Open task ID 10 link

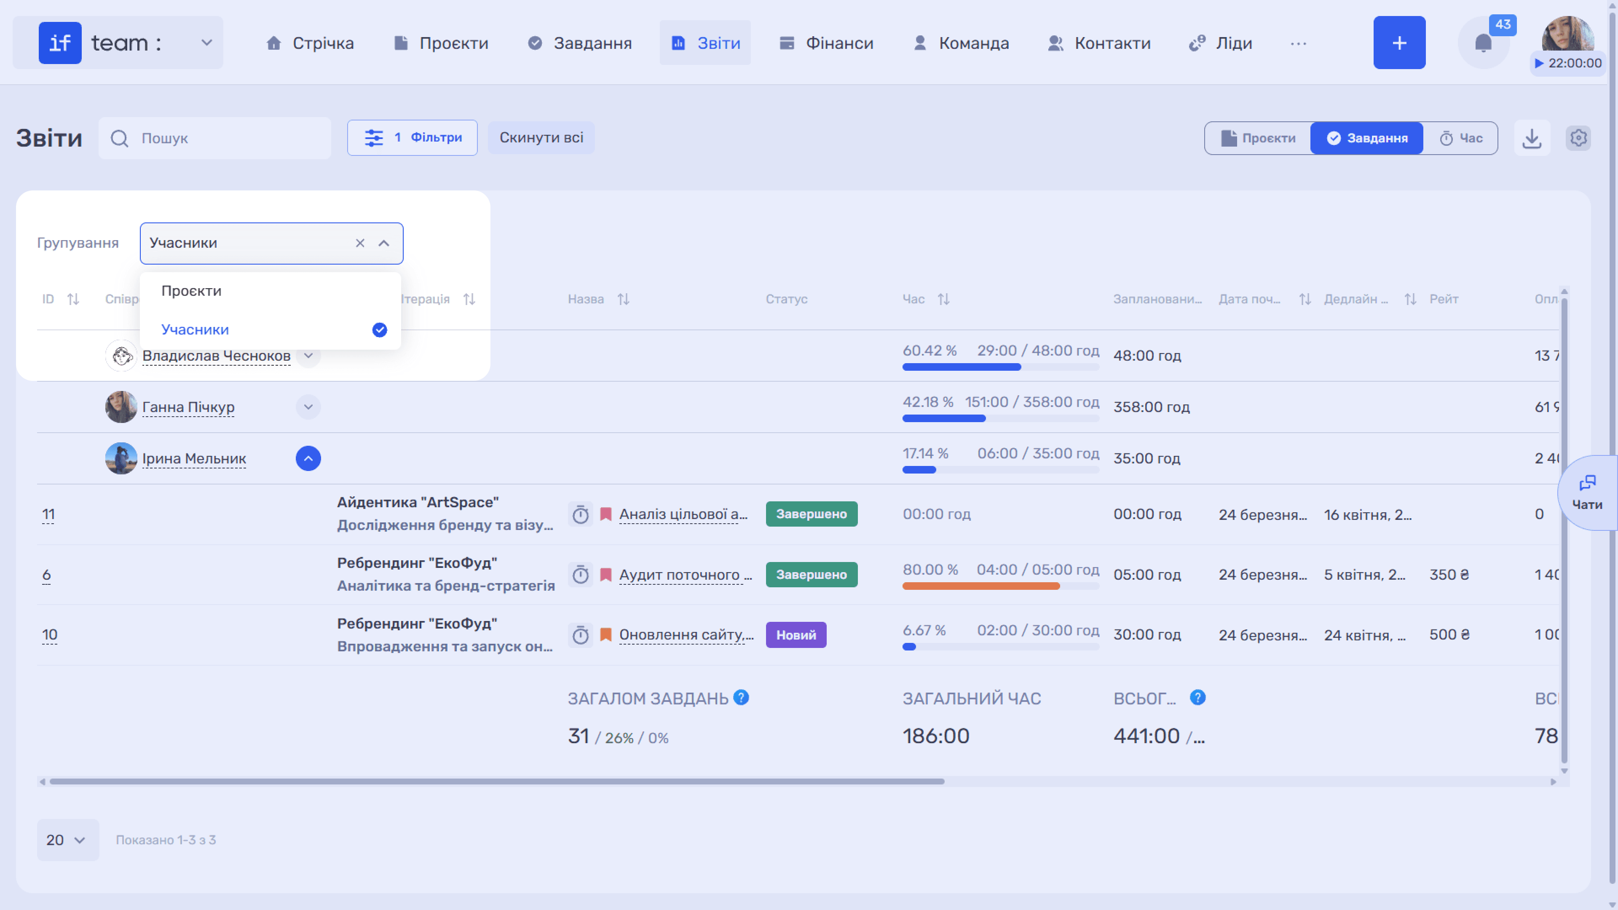(50, 635)
